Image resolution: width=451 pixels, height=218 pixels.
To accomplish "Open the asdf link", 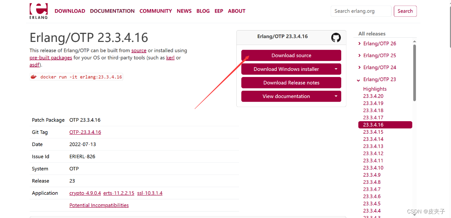I will tap(34, 65).
